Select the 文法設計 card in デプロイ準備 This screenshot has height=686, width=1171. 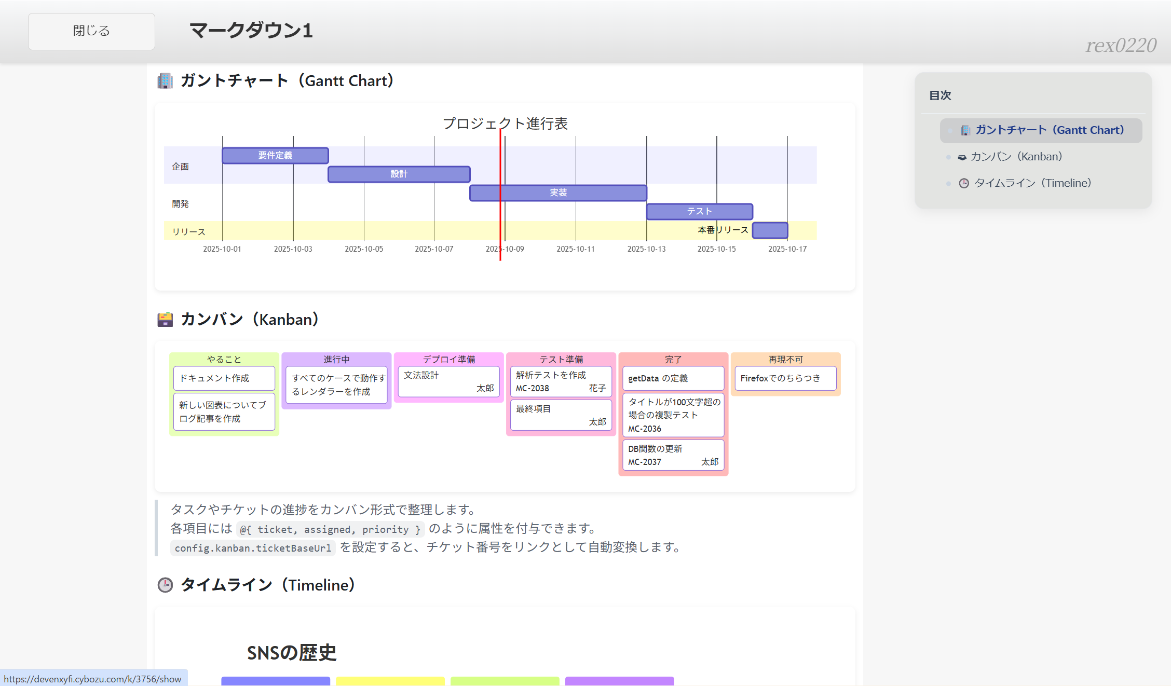pos(448,381)
